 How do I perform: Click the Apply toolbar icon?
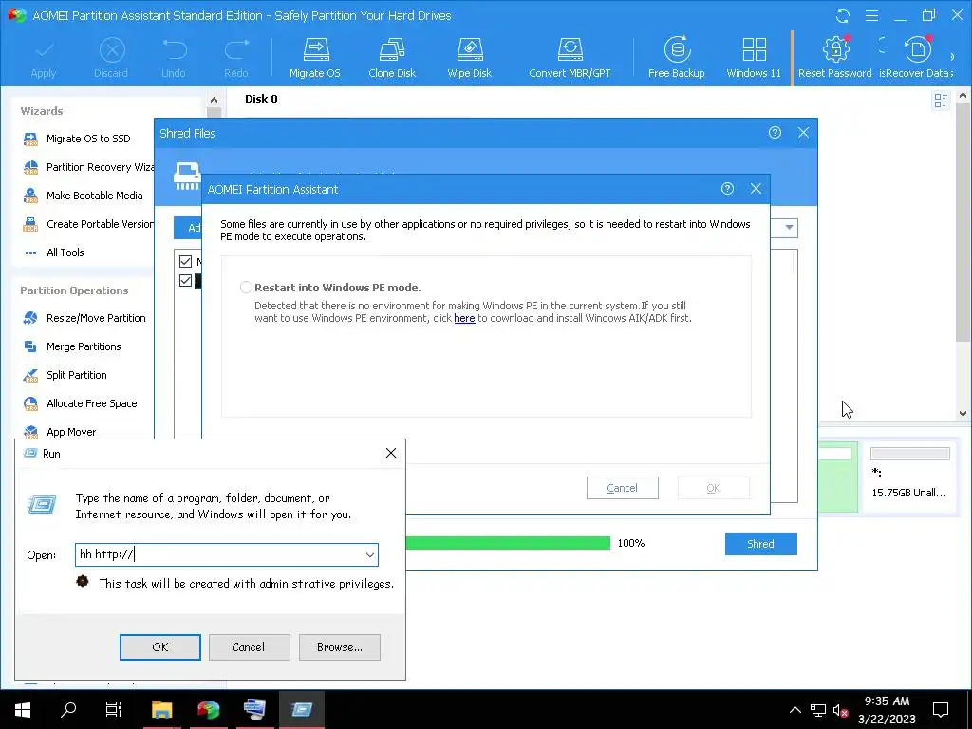point(44,58)
